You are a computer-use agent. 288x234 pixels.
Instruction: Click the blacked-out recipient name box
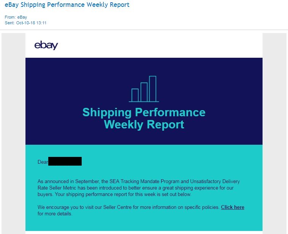click(65, 161)
